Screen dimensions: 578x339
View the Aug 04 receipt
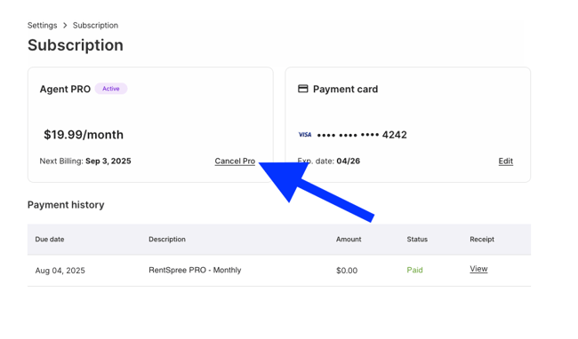click(x=478, y=269)
